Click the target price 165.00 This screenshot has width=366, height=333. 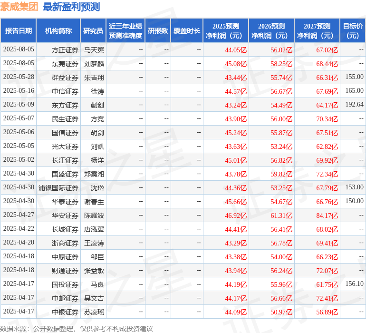354,90
